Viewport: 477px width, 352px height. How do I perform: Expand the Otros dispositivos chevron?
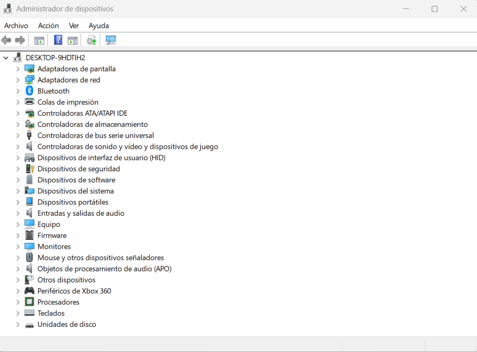[x=18, y=280]
